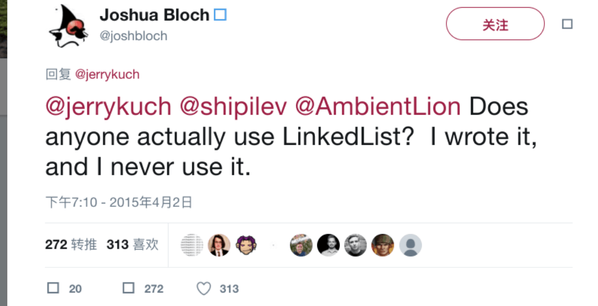Click the verified badge beside Joshua Bloch
Screen dimensions: 598x306
coord(220,15)
